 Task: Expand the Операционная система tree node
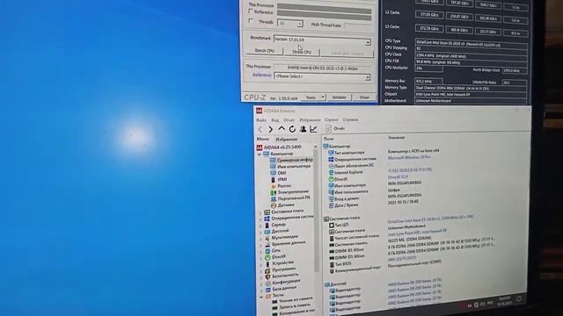click(260, 219)
